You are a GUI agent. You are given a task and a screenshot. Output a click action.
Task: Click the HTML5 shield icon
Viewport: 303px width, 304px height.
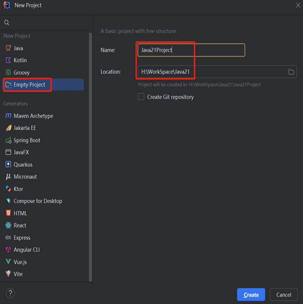8,213
